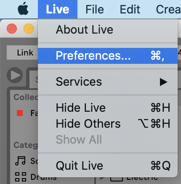The width and height of the screenshot is (181, 184).
Task: Open the Edit menu
Action: [x=130, y=9]
